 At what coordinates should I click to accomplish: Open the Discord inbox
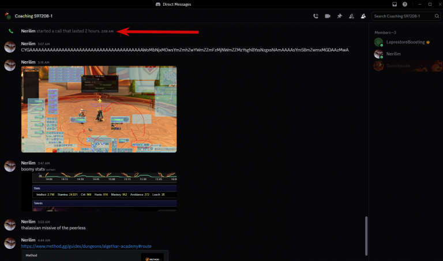pyautogui.click(x=395, y=4)
